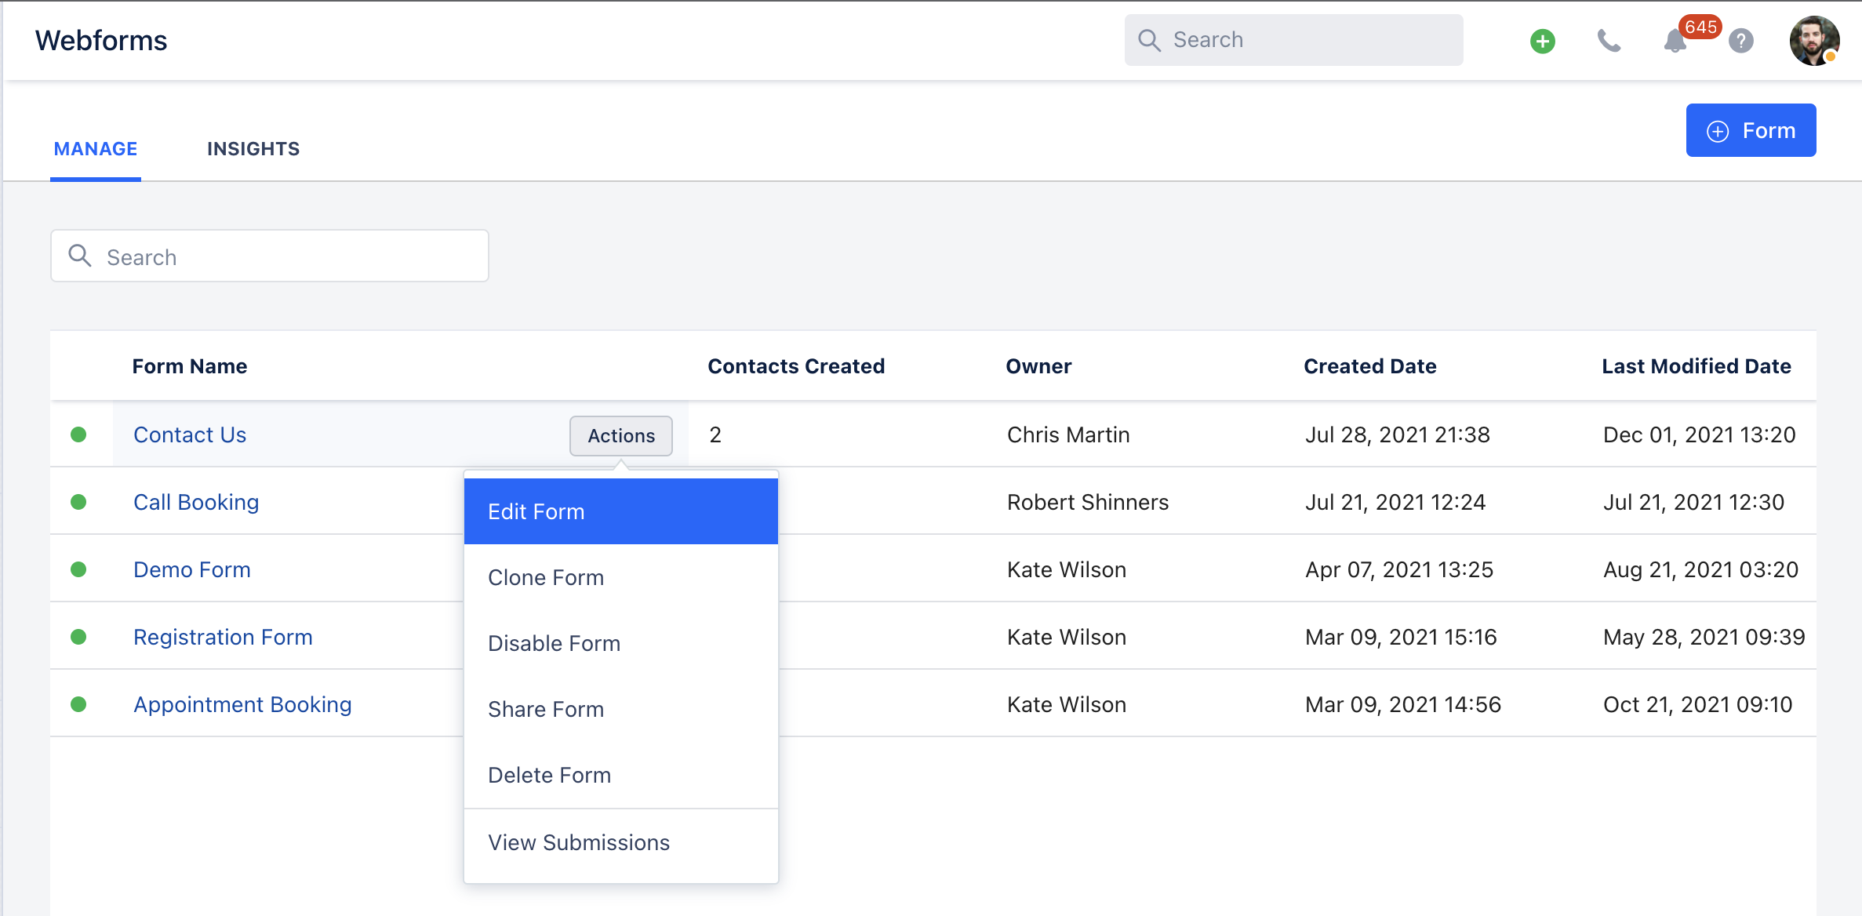1862x916 pixels.
Task: Click Kate Wilson in Registration Form row
Action: 1067,637
